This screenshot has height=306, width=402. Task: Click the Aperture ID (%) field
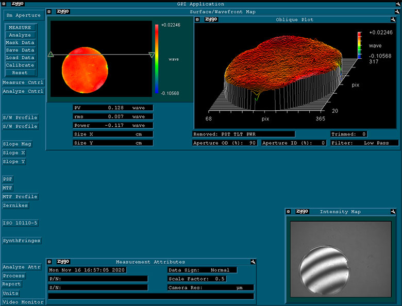pos(294,143)
